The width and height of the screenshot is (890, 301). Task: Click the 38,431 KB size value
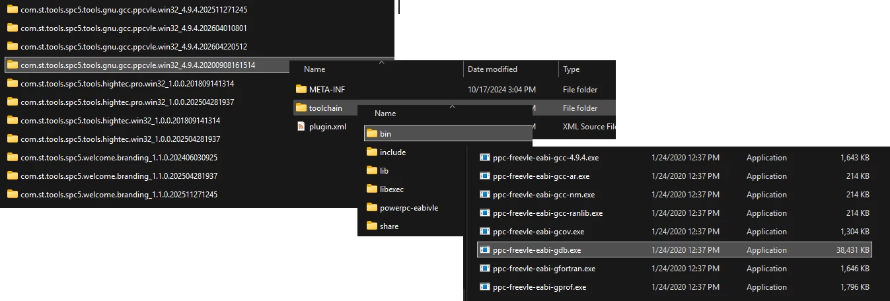point(852,250)
